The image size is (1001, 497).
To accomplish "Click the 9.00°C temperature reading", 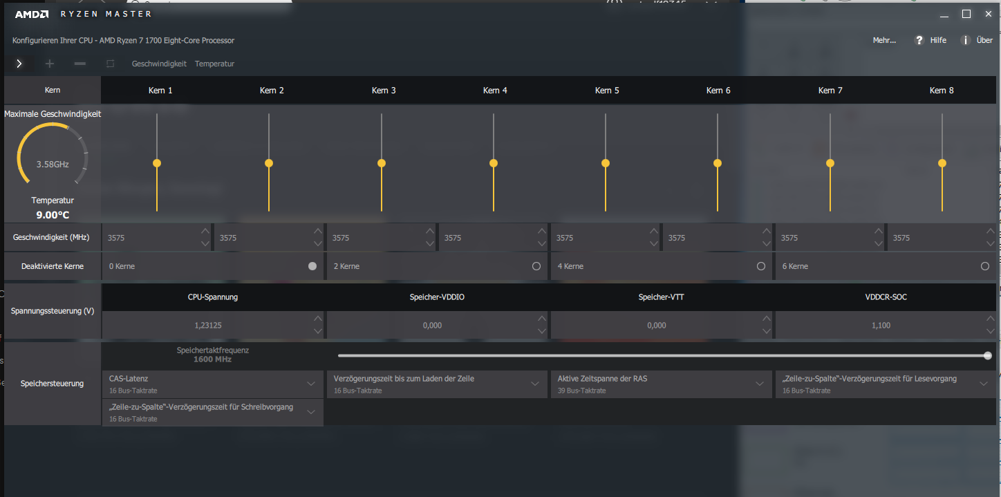I will (x=53, y=215).
